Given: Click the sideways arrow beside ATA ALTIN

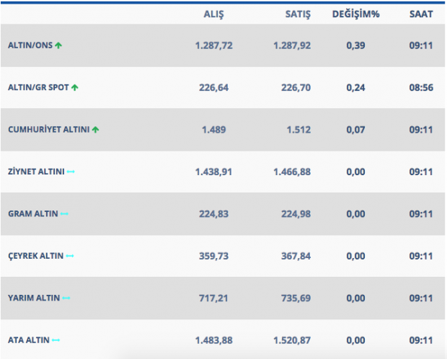Looking at the screenshot, I should pyautogui.click(x=56, y=340).
